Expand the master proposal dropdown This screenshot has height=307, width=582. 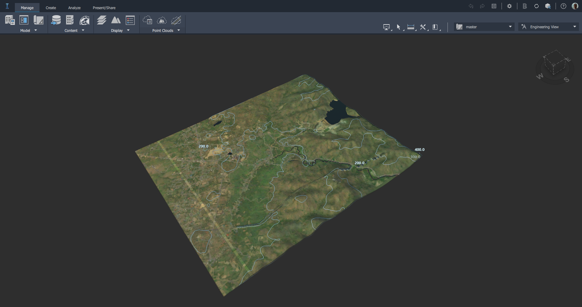[x=509, y=27]
